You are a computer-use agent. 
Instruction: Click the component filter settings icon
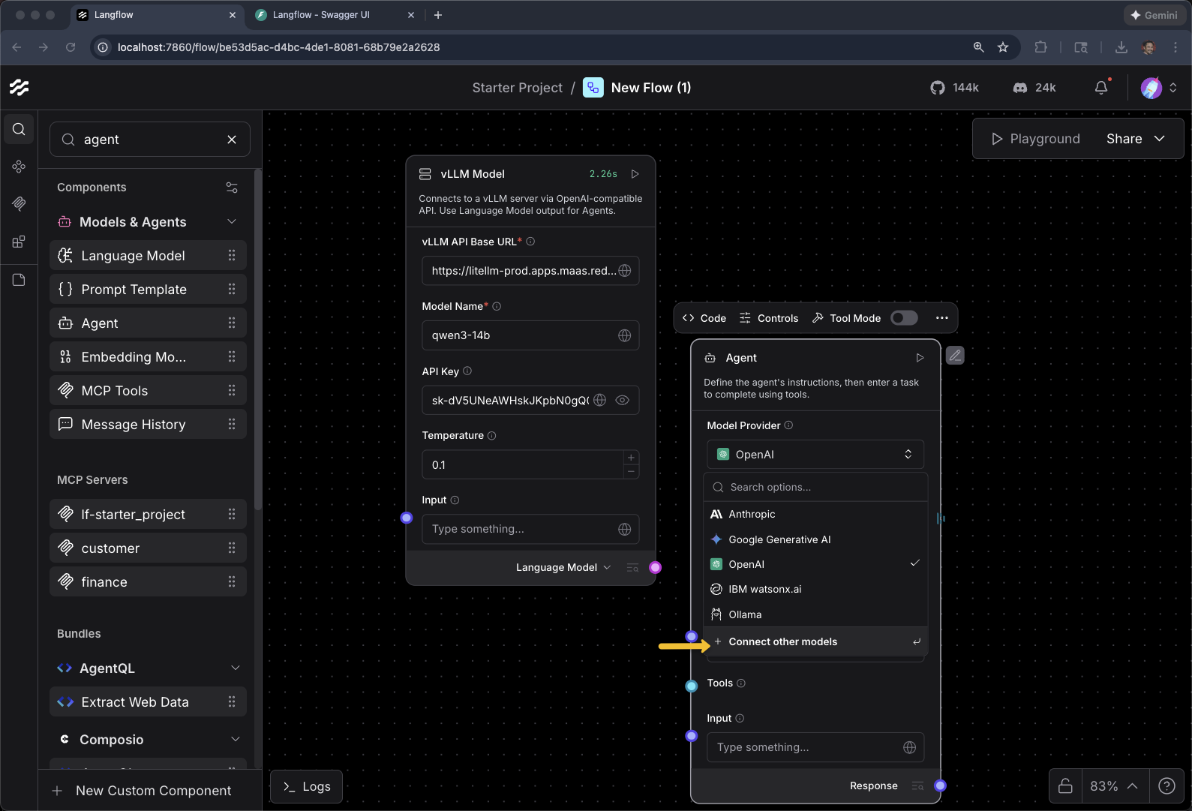click(232, 188)
